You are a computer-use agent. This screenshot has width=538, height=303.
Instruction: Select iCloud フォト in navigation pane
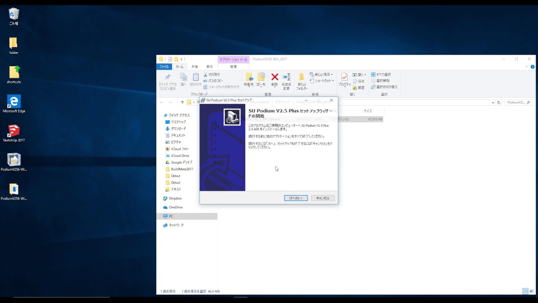[177, 149]
